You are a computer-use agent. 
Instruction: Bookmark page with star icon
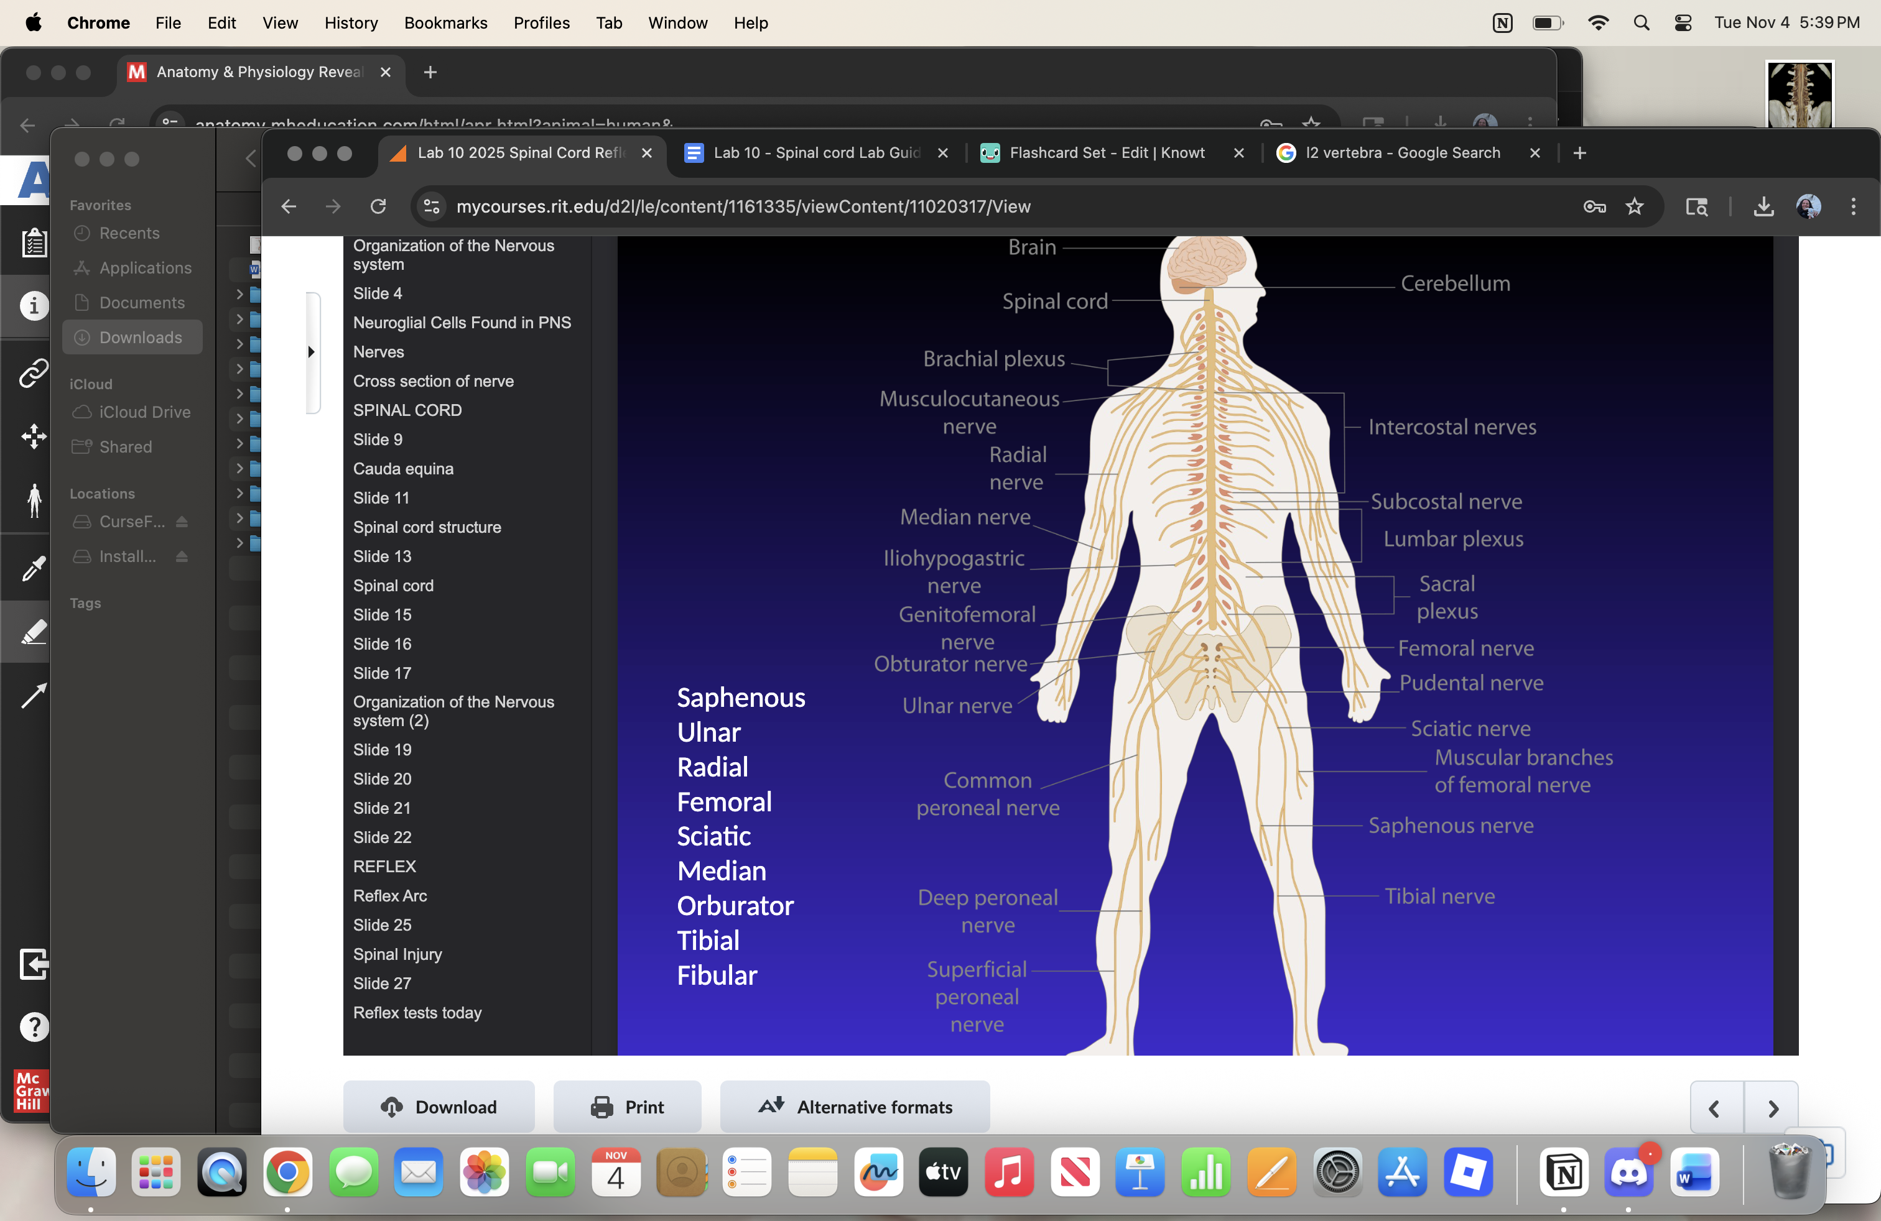(1635, 207)
